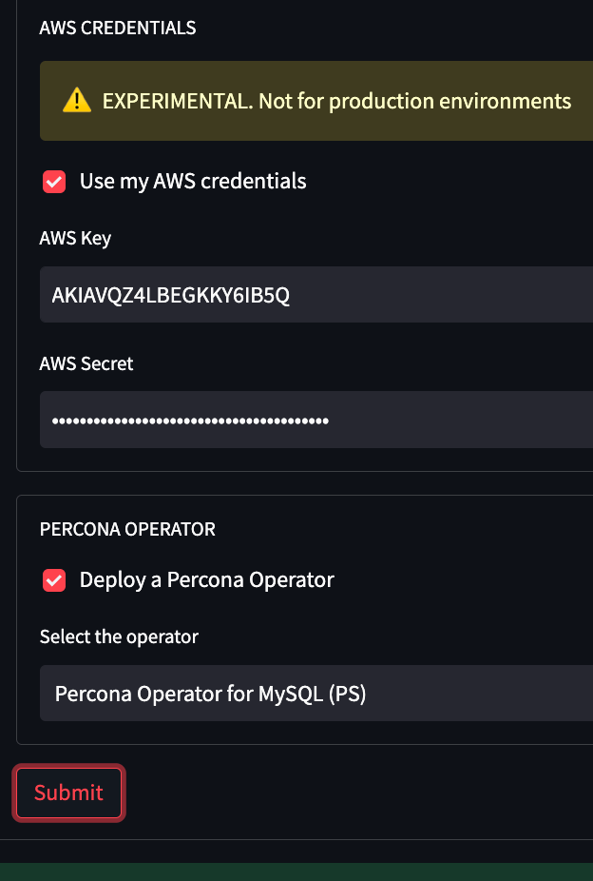
Task: Click the AWS Secret label
Action: pyautogui.click(x=86, y=363)
